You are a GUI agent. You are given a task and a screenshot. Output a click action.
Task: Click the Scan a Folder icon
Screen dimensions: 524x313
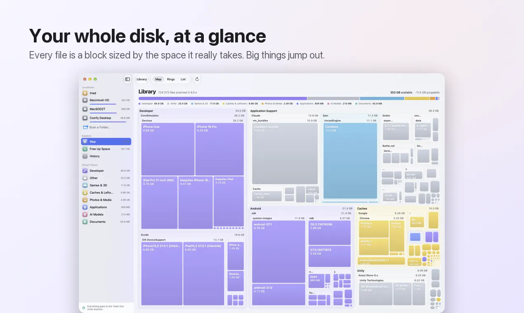click(85, 127)
